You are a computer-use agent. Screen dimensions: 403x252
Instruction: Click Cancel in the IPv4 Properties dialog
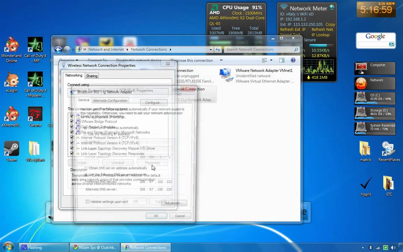pyautogui.click(x=180, y=216)
